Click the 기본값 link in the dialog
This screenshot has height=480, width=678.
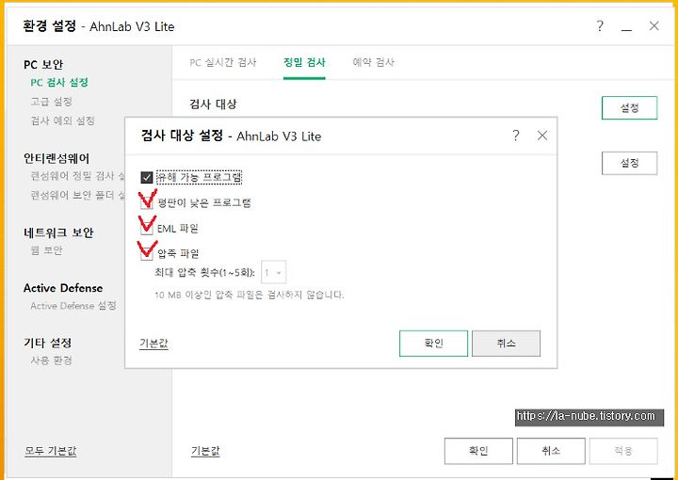coord(153,344)
